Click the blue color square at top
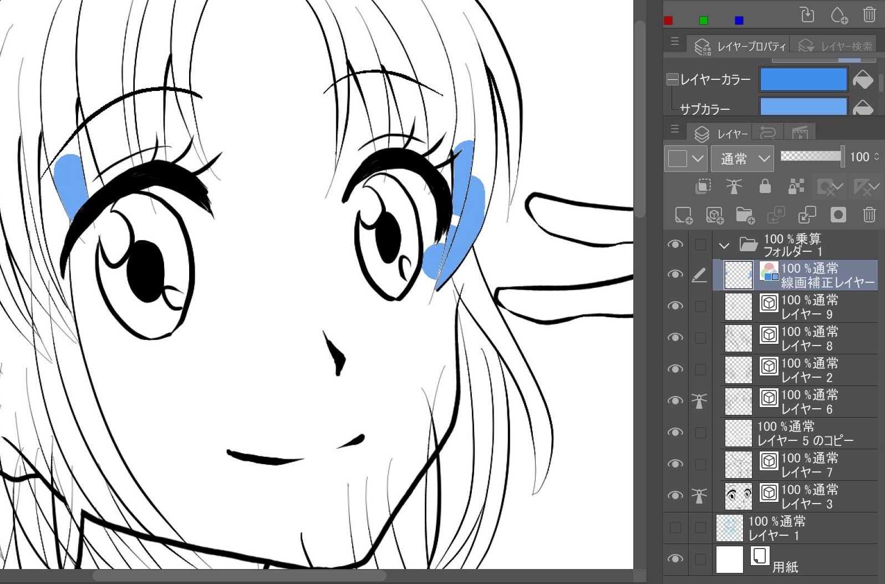This screenshot has width=885, height=584. pos(739,21)
